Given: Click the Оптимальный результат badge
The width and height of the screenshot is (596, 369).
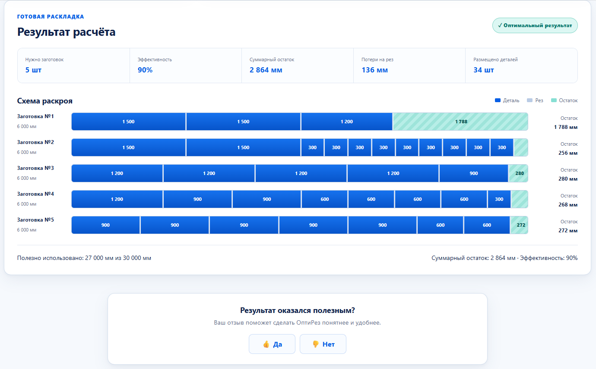Looking at the screenshot, I should tap(535, 25).
